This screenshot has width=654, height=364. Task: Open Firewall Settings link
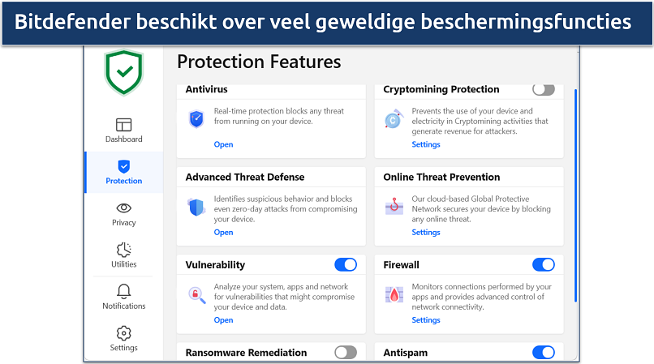(425, 320)
